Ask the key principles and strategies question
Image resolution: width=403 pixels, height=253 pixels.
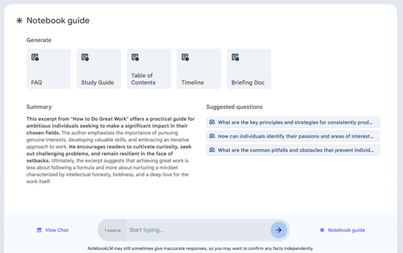tap(293, 122)
